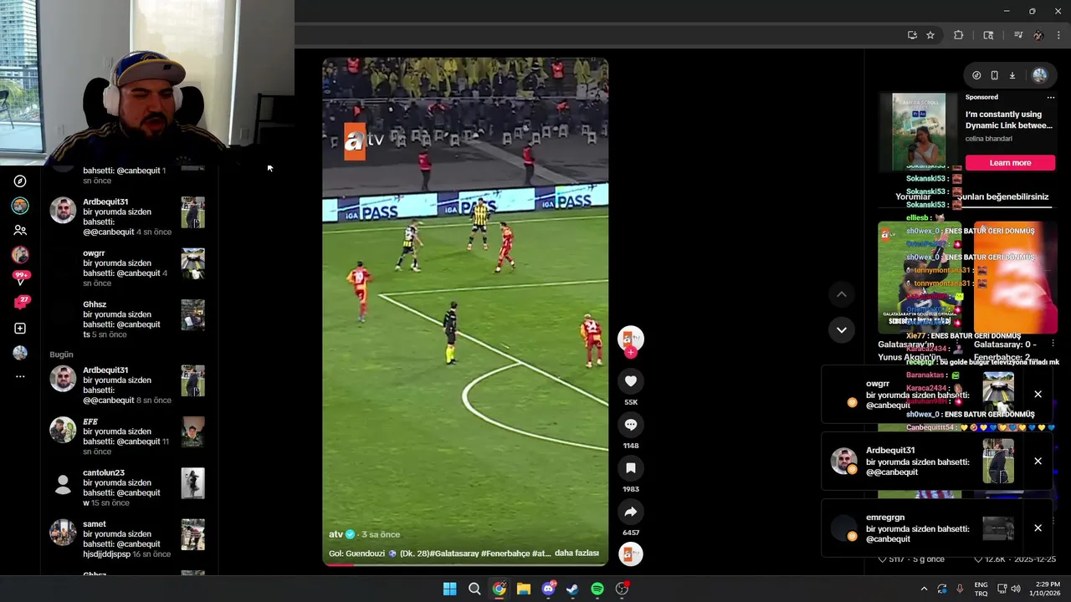Dismiss the Ardbequit31 notification popup
Screen dimensions: 1071x602
(1038, 461)
